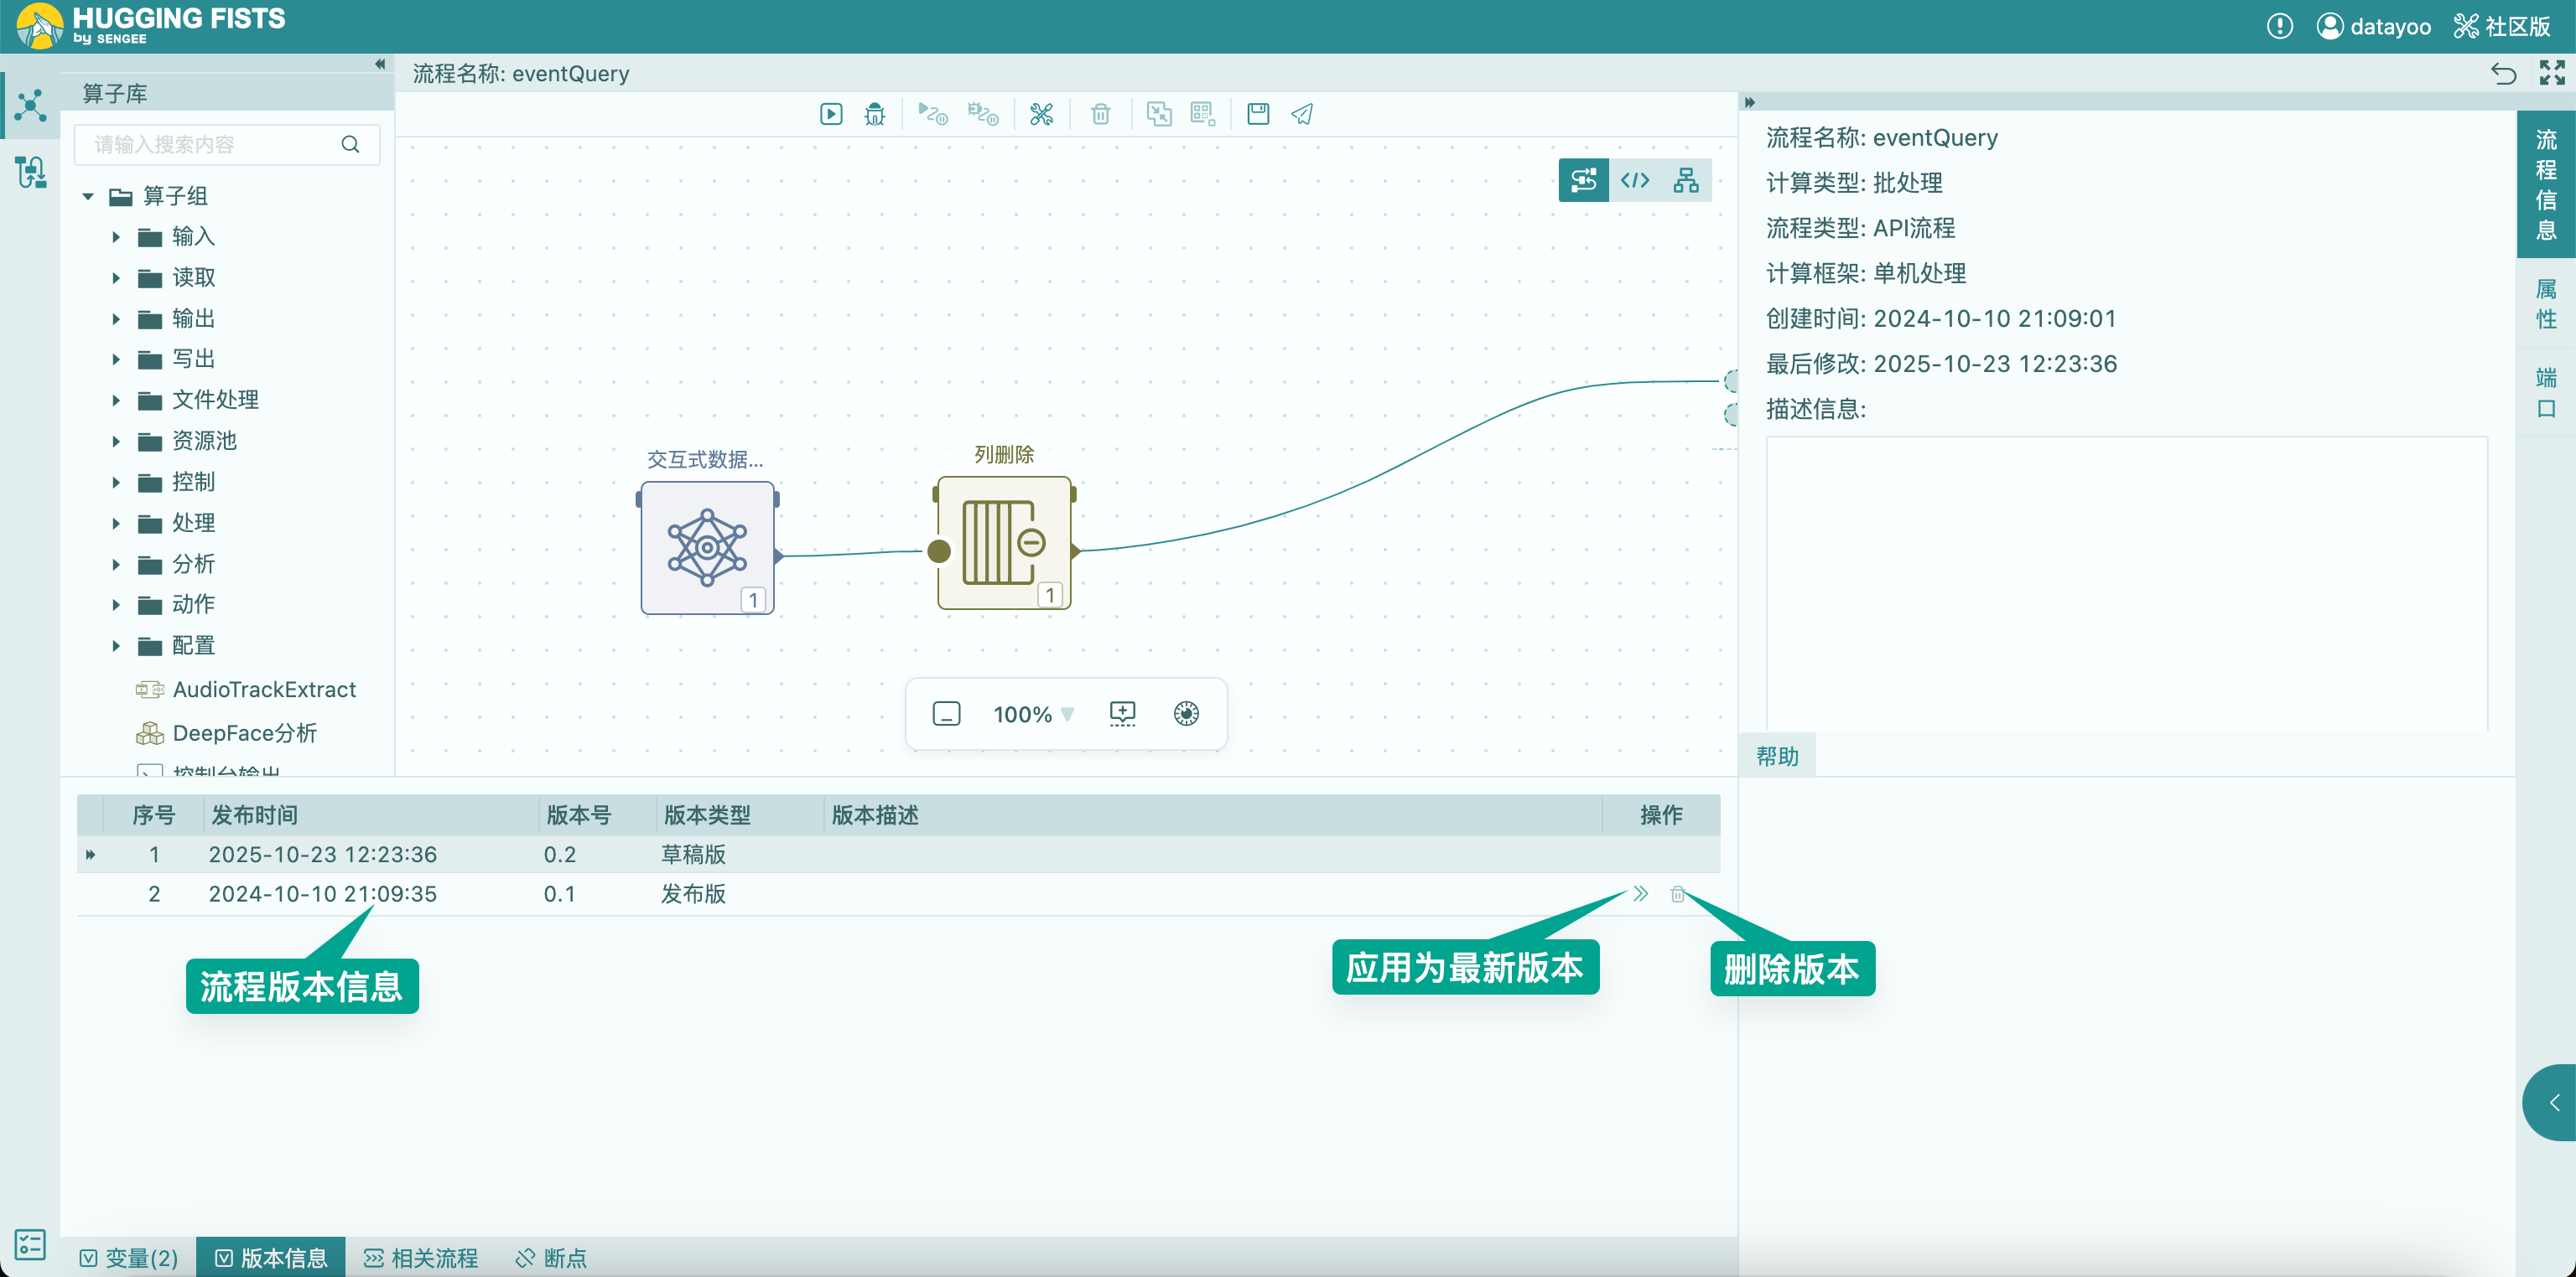Screen dimensions: 2576x1277
Task: Click the publish paper plane icon
Action: [1301, 114]
